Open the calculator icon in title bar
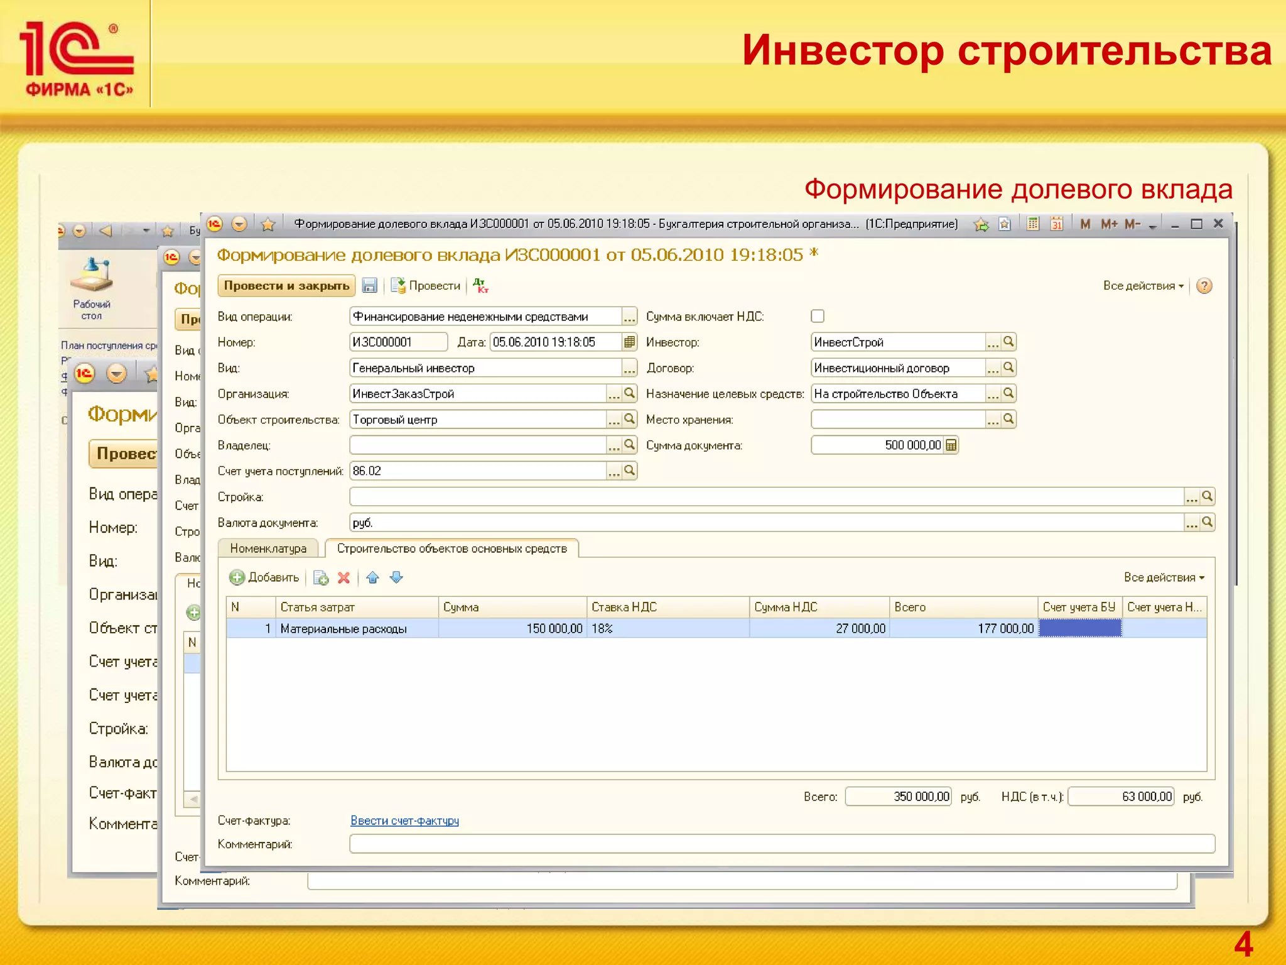 [1032, 224]
